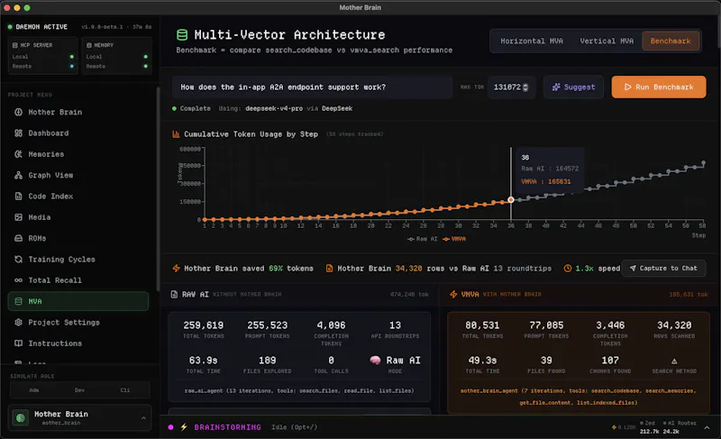Open the Total Recall page

(78, 280)
